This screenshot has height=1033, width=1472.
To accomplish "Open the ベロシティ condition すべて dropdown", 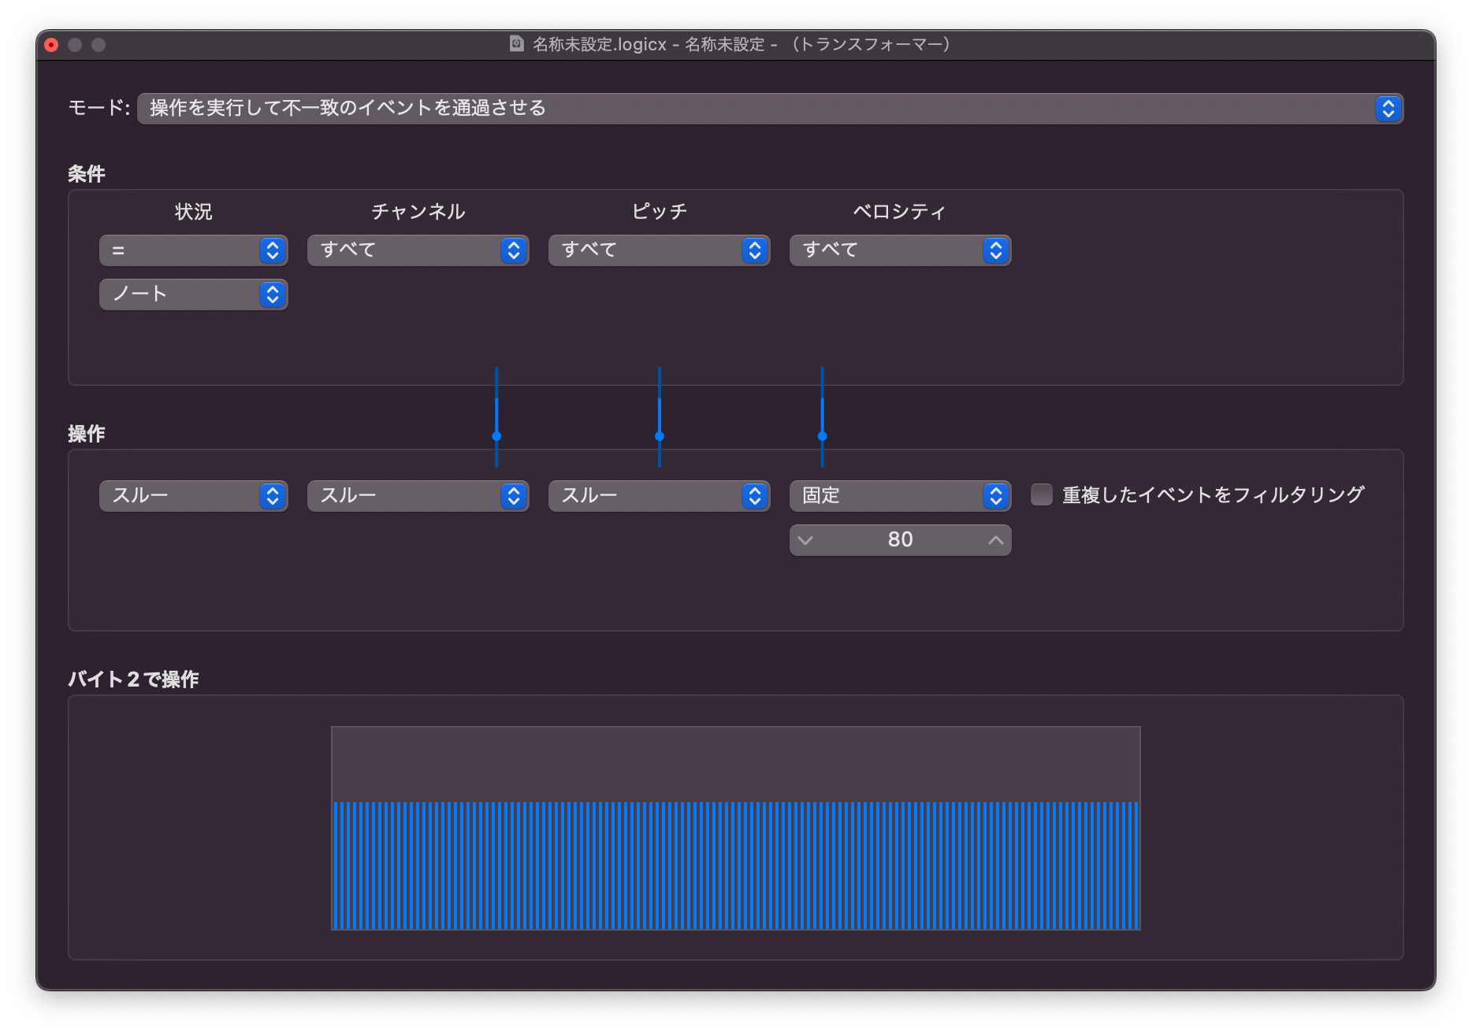I will click(x=900, y=250).
